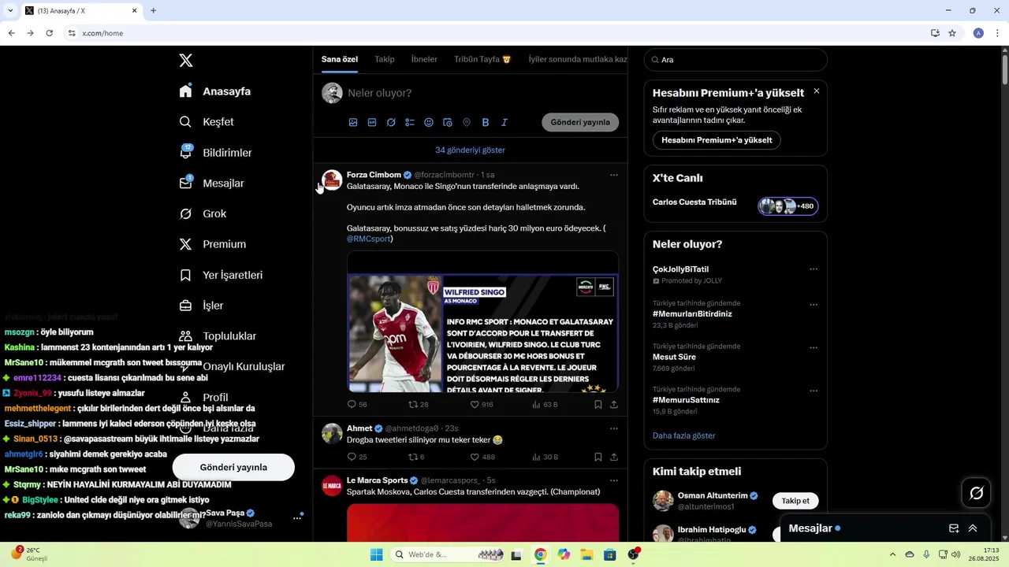
Task: Open #MemuruSattınız trend
Action: coord(686,400)
